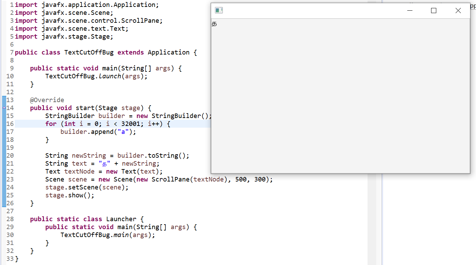Close the JavaFX application window

[458, 11]
